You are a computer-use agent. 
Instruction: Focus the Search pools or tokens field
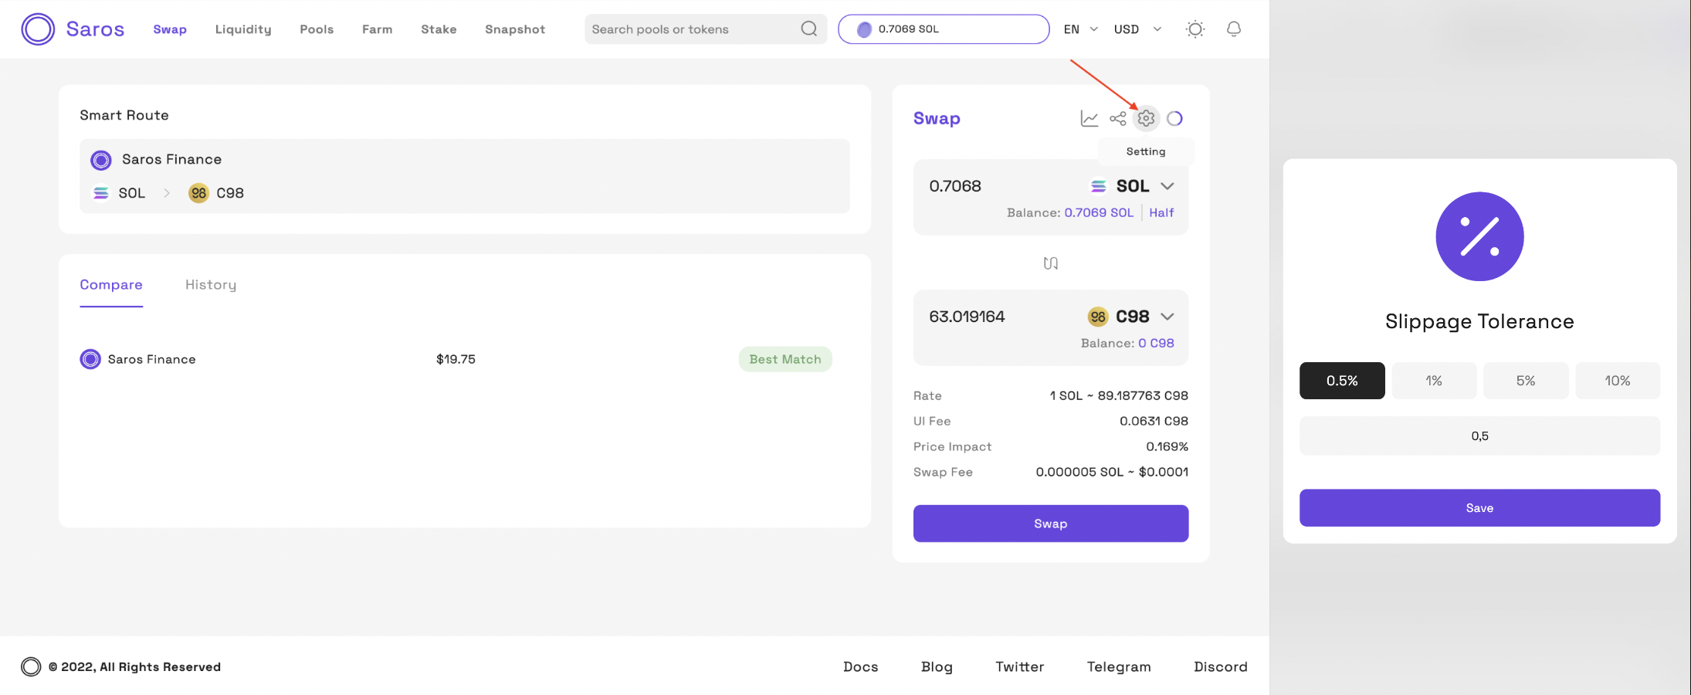(691, 29)
